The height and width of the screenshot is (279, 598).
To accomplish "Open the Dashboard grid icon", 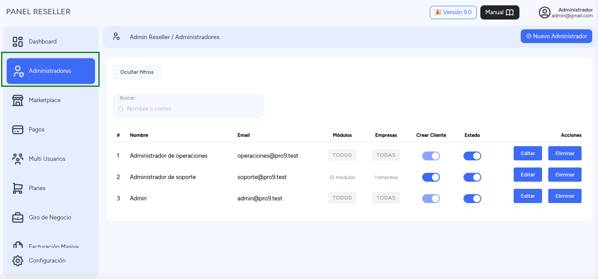I will (x=18, y=42).
